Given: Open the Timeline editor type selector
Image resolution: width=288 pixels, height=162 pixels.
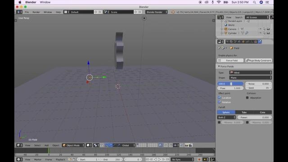Looking at the screenshot, I should (19, 159).
